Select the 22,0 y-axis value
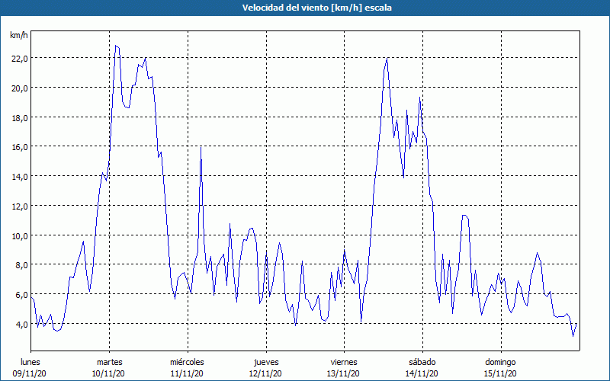The height and width of the screenshot is (381, 610). pyautogui.click(x=20, y=59)
